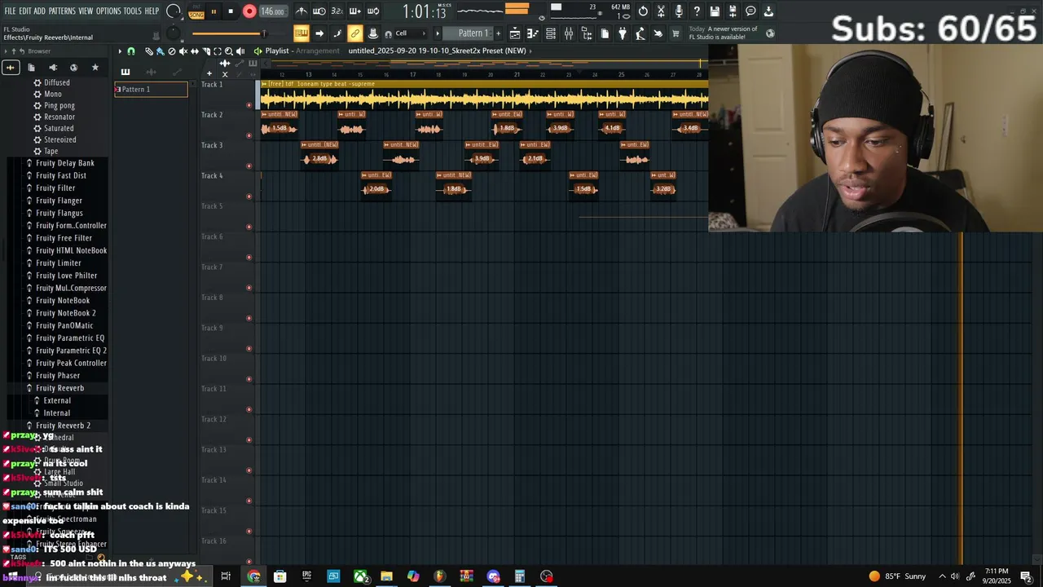Open the HELP menu
The height and width of the screenshot is (587, 1043).
(x=152, y=11)
